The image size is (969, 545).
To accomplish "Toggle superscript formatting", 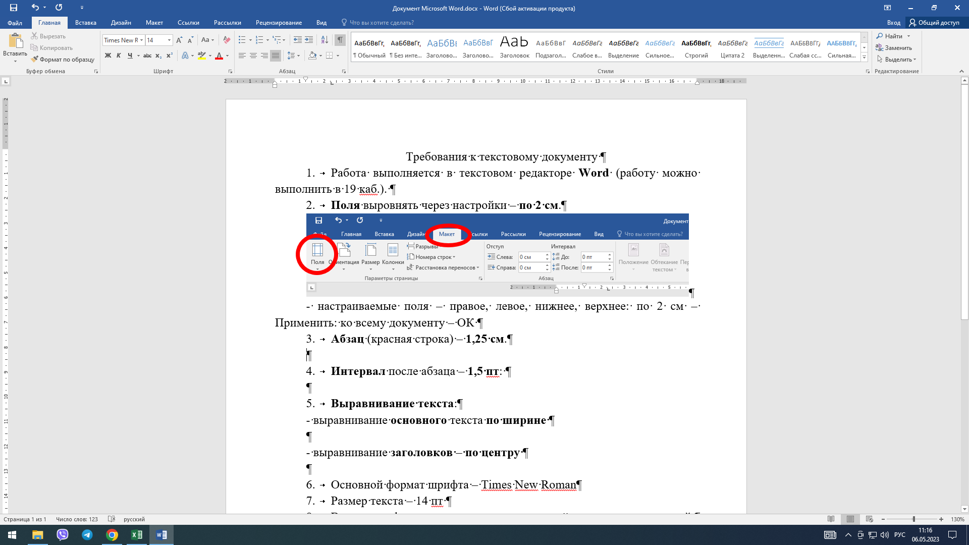I will pyautogui.click(x=170, y=56).
